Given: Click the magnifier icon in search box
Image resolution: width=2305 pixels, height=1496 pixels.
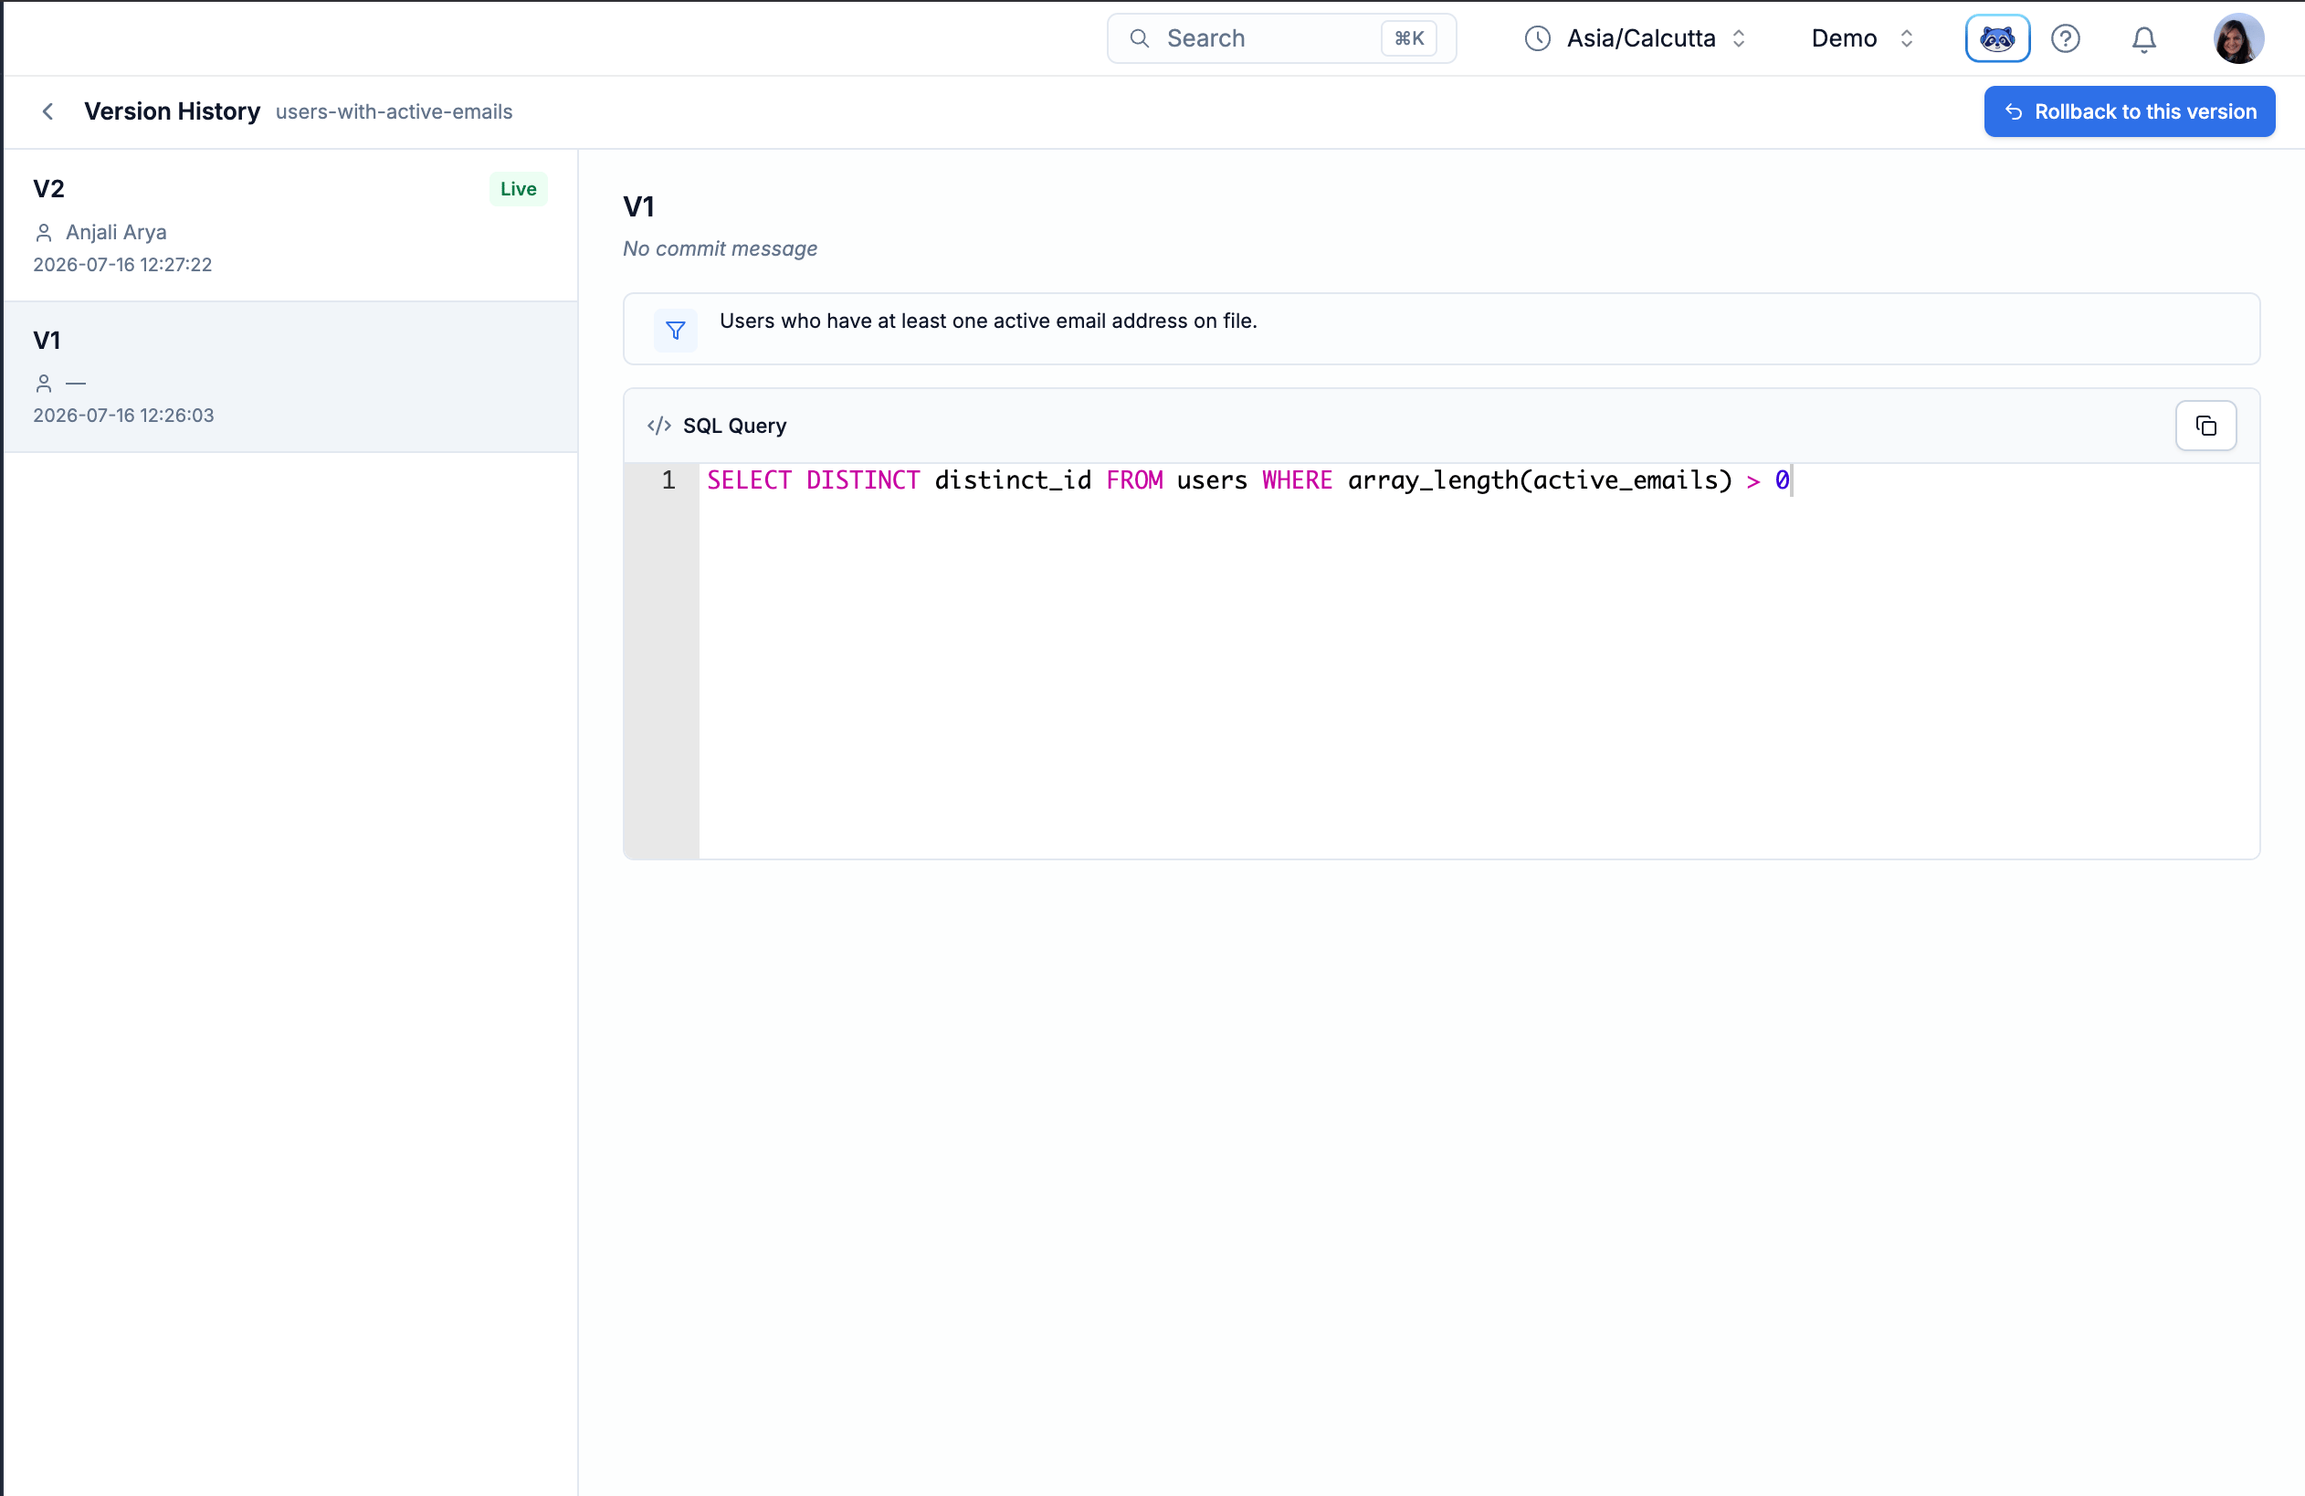Looking at the screenshot, I should pyautogui.click(x=1140, y=38).
